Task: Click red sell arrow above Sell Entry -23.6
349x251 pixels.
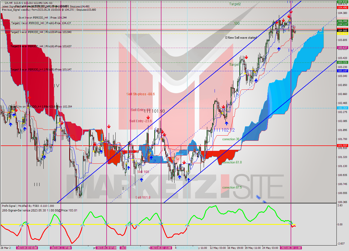Action: click(148, 117)
